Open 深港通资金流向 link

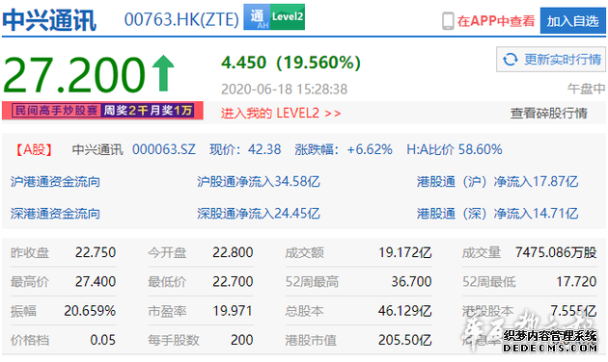pyautogui.click(x=55, y=214)
